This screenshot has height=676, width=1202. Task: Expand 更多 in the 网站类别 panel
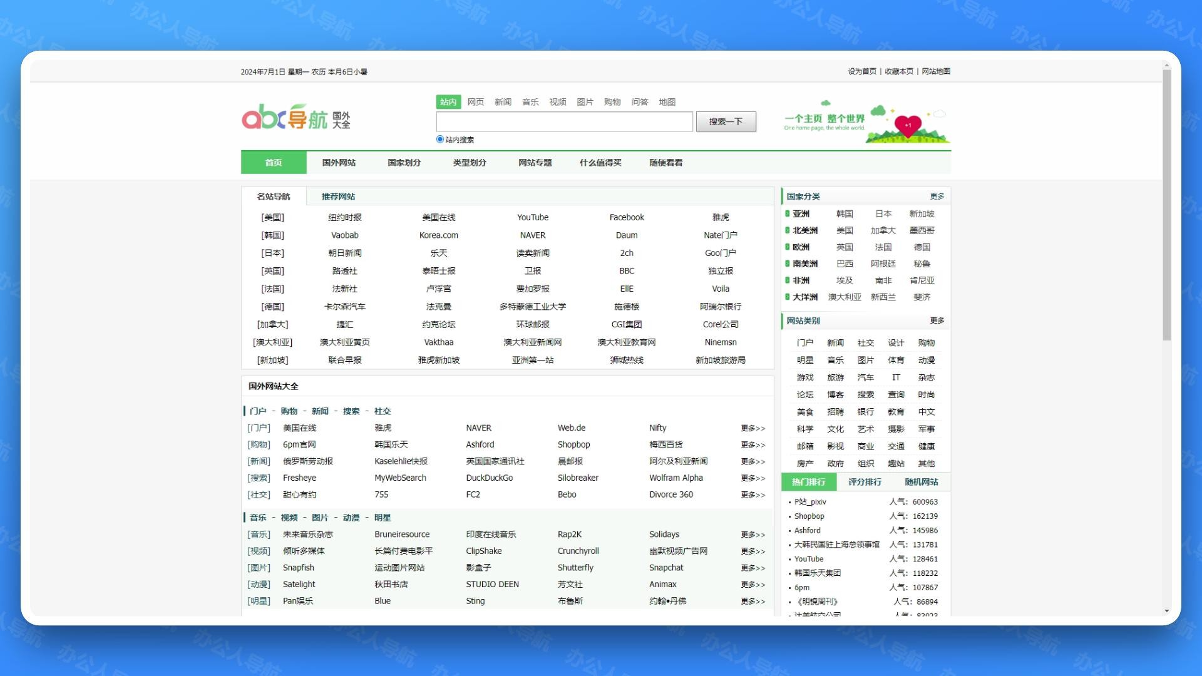(937, 320)
